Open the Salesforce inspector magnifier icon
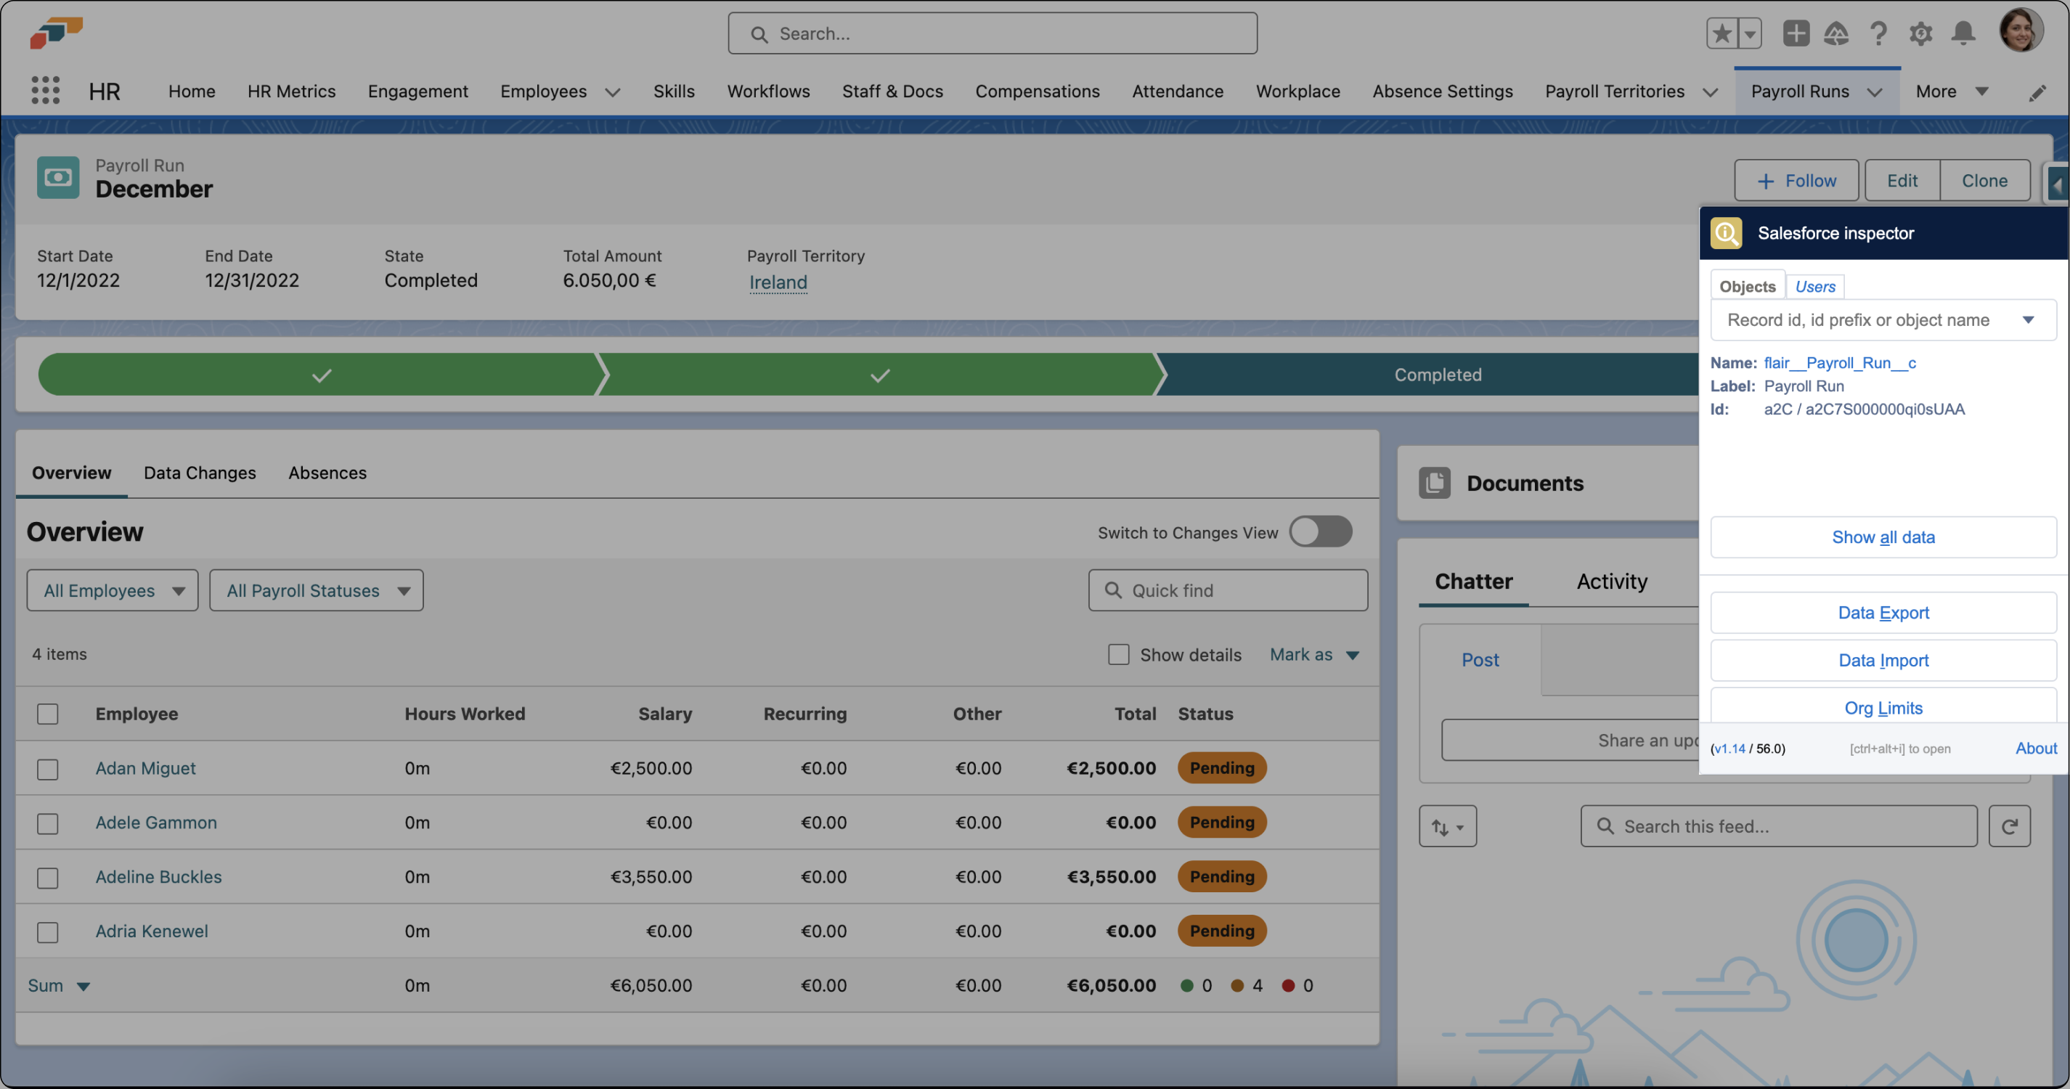Image resolution: width=2070 pixels, height=1089 pixels. (x=1726, y=232)
